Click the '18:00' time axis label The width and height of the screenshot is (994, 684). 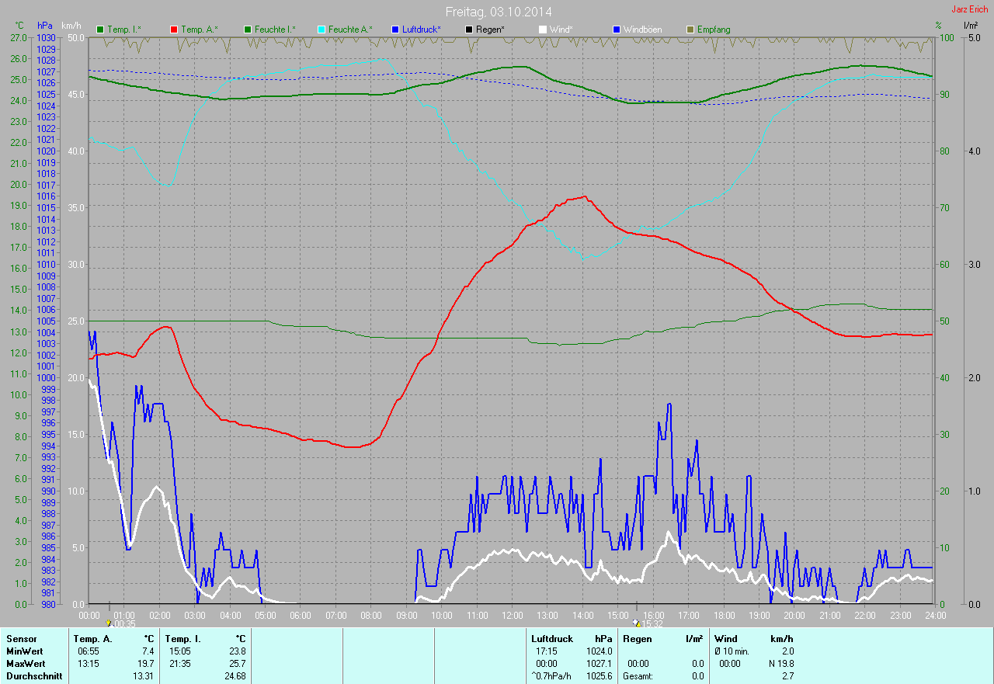point(724,616)
